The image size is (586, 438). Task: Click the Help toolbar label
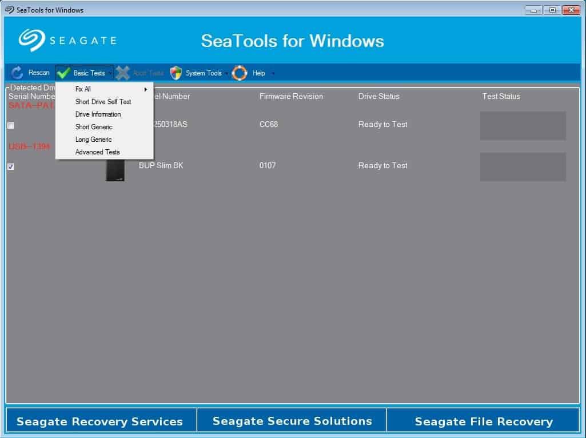(258, 73)
